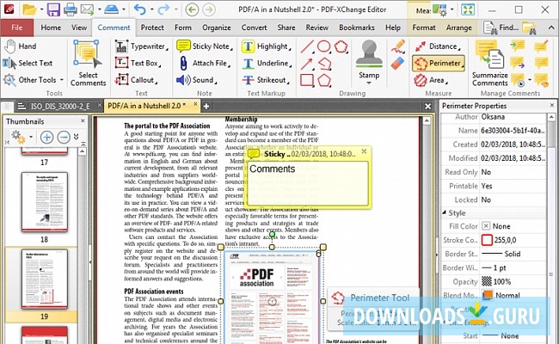Pick the Rectangle drawing tool

tap(307, 80)
